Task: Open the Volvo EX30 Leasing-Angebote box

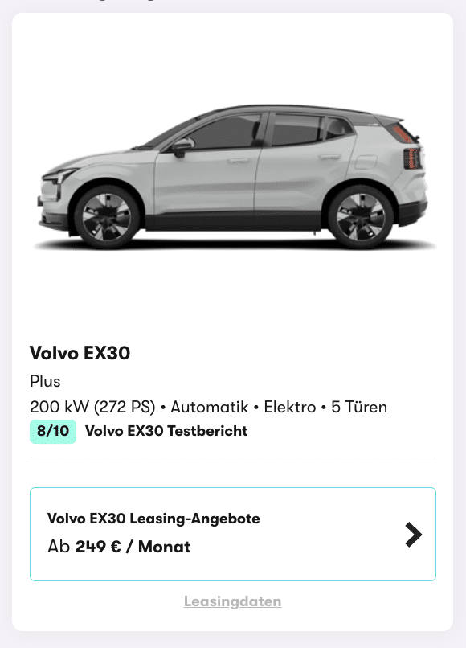Action: tap(232, 534)
